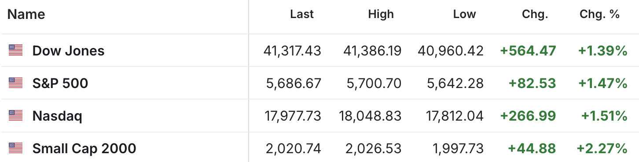Sort table by Chg. column header
The height and width of the screenshot is (162, 639).
(535, 15)
